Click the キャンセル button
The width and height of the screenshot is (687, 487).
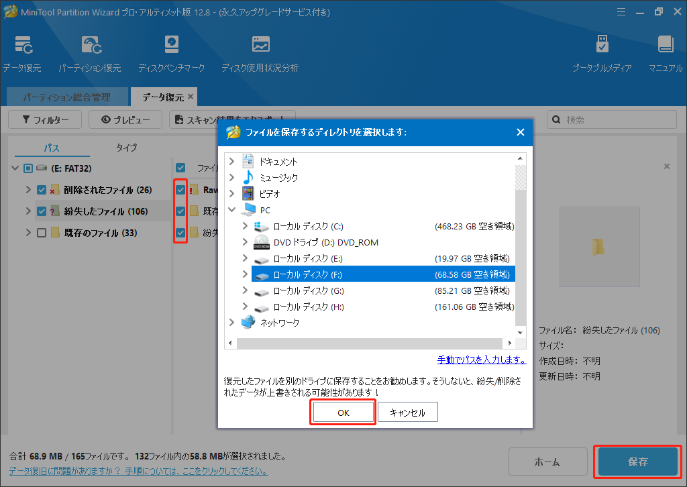click(407, 413)
